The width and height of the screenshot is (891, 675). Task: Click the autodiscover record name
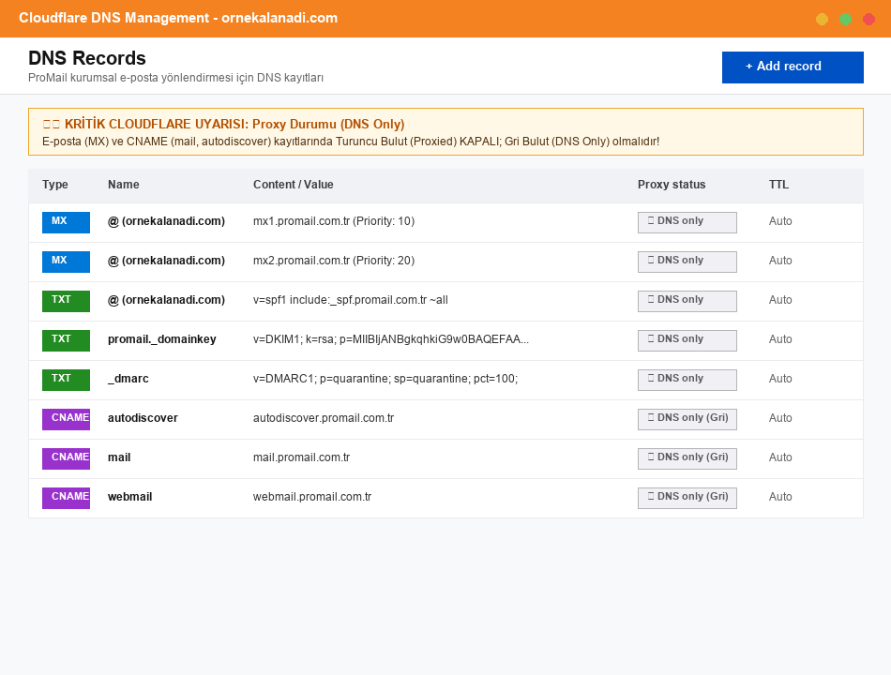click(x=143, y=418)
